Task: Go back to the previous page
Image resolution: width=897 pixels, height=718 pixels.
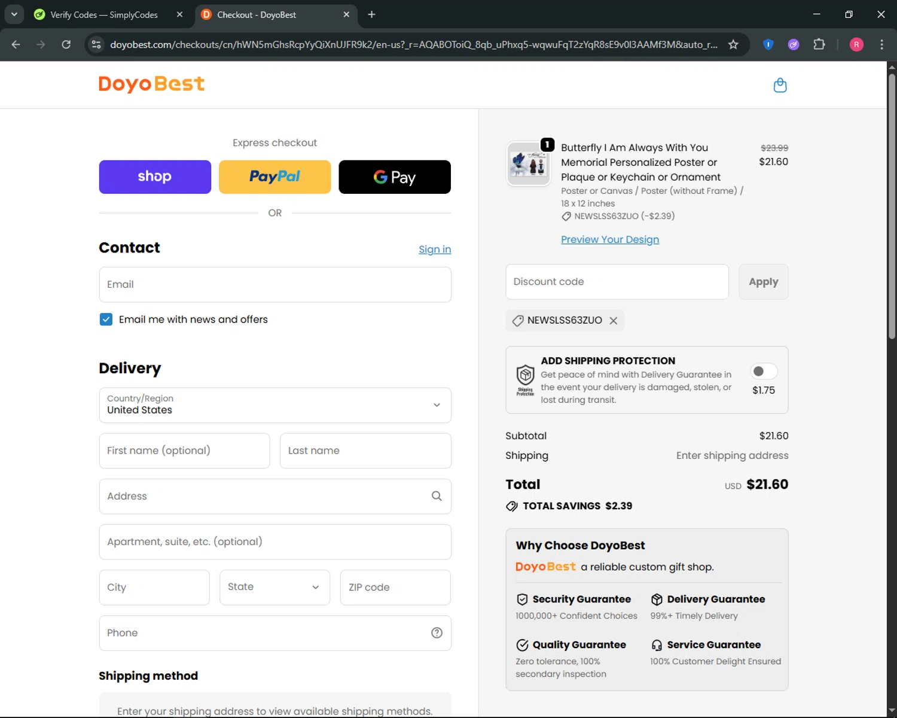Action: 16,44
